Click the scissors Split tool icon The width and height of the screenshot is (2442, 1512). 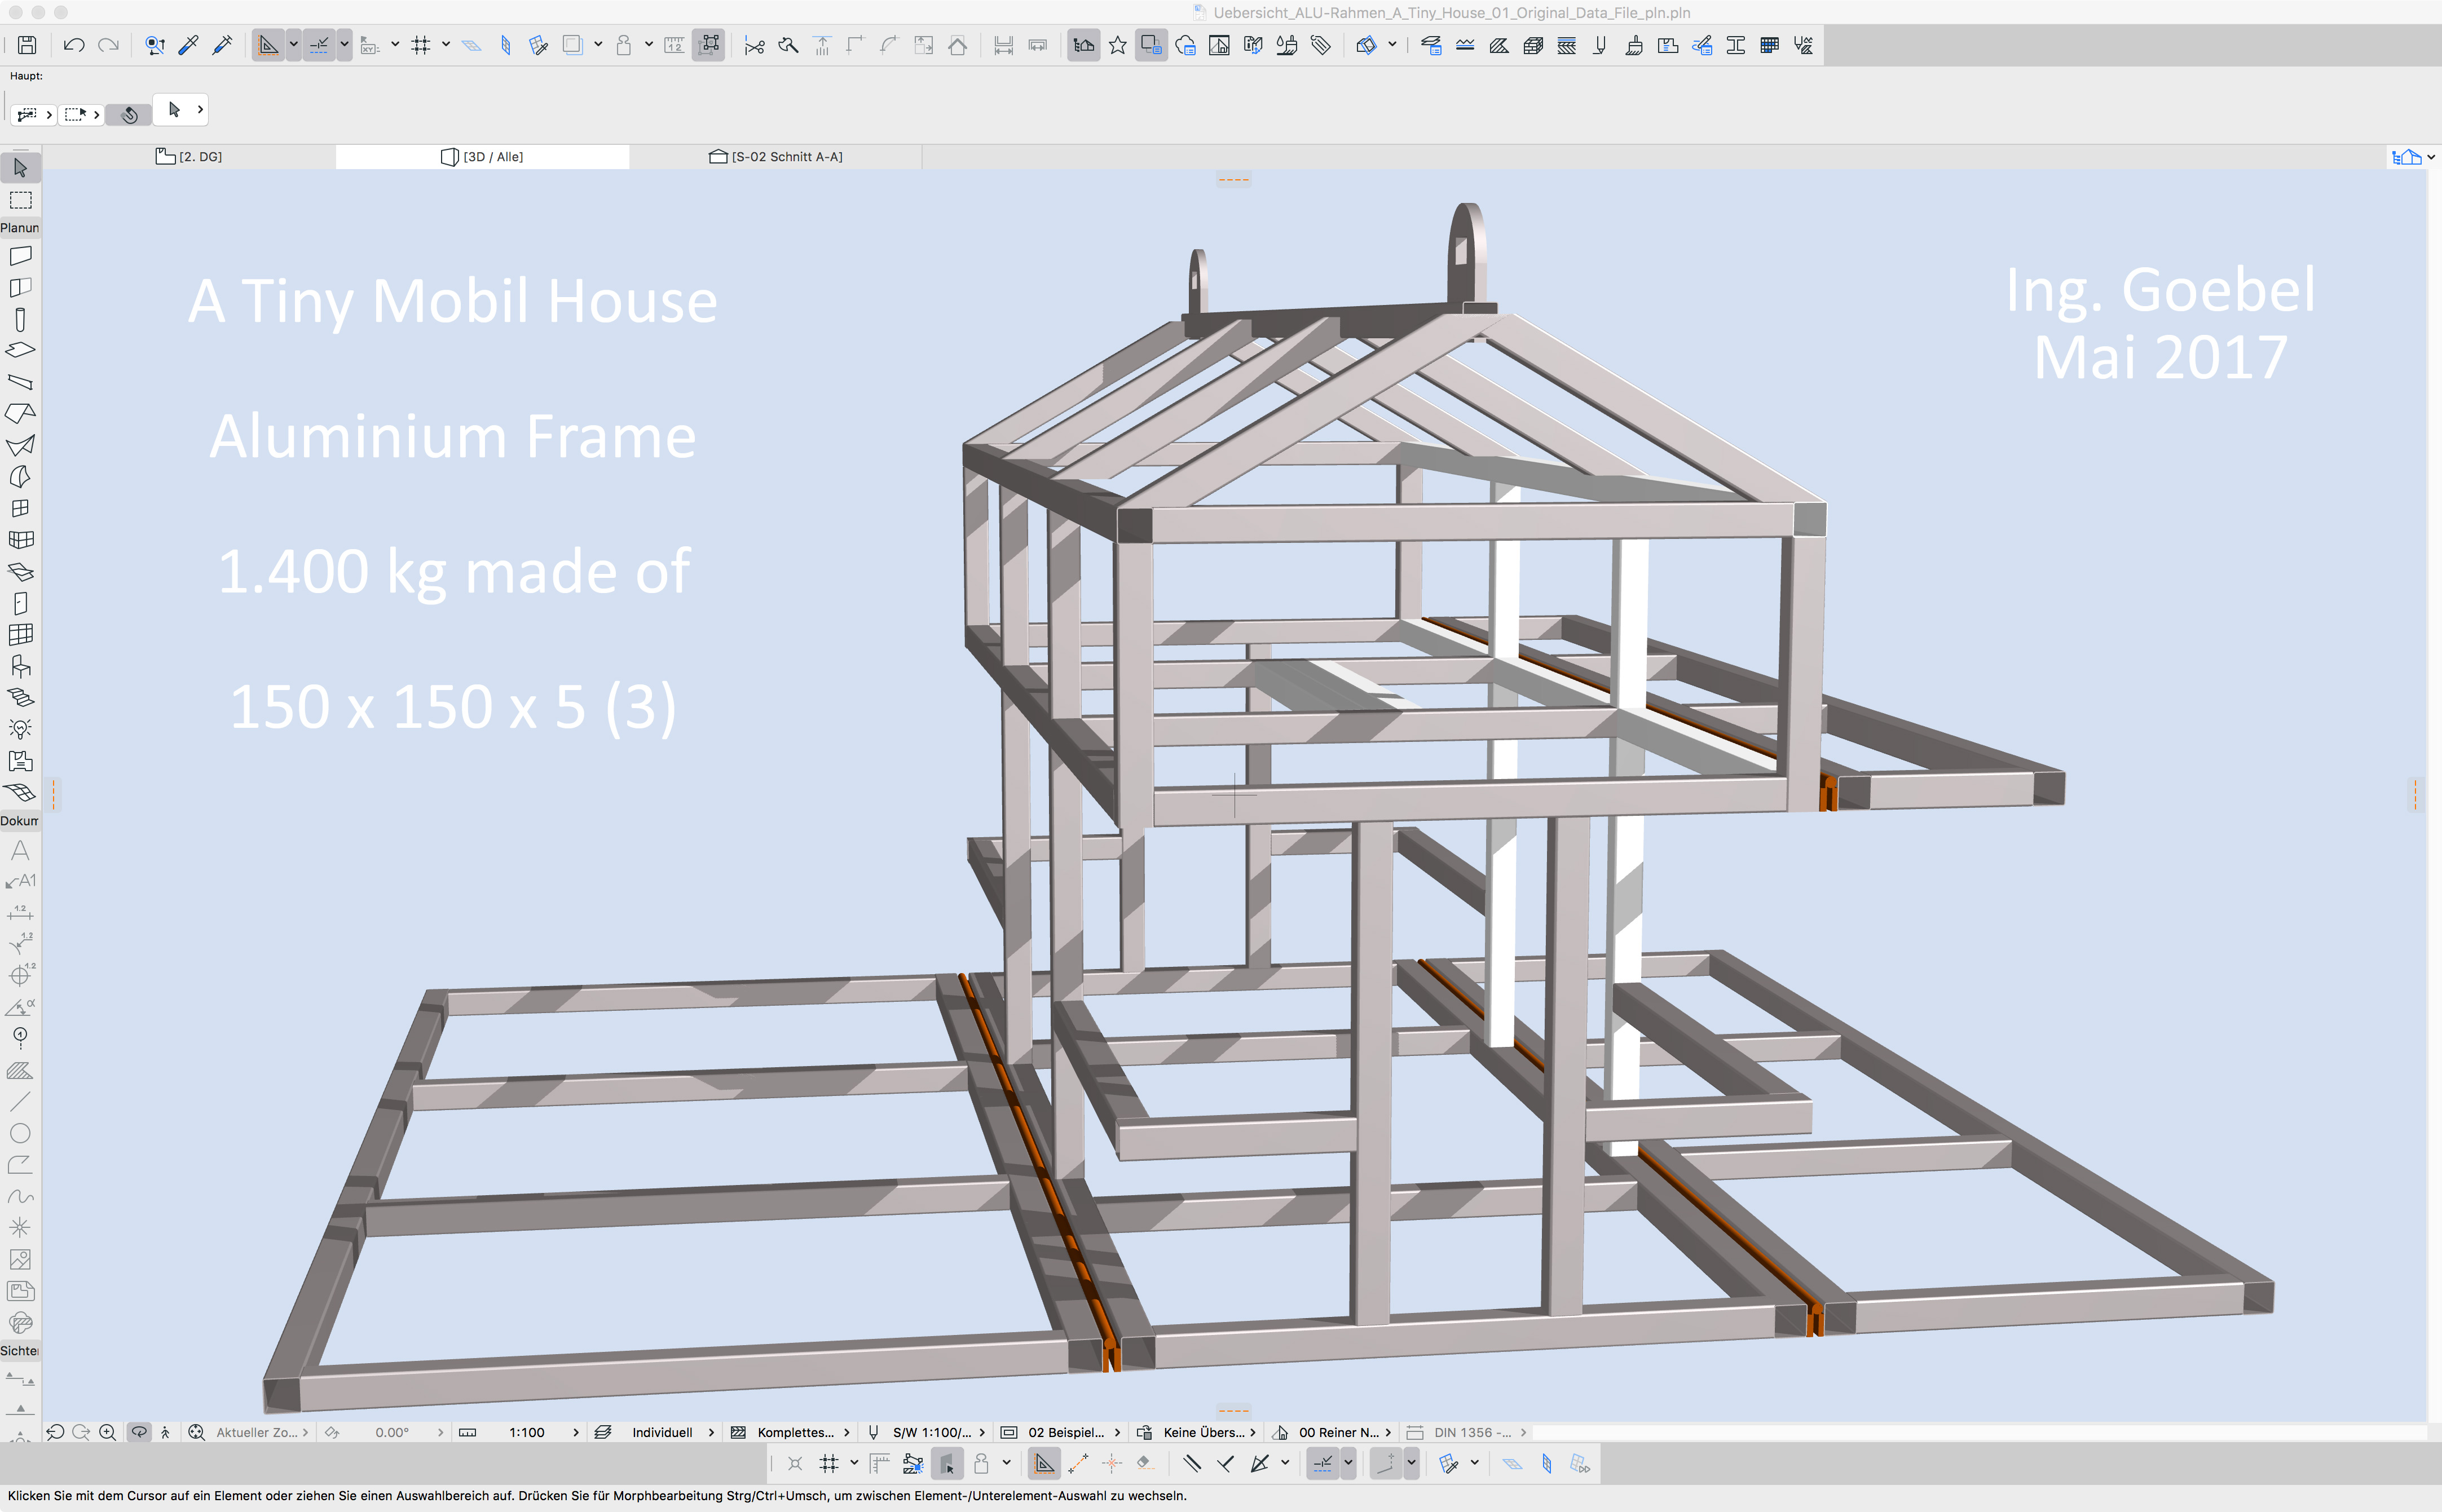click(x=754, y=45)
